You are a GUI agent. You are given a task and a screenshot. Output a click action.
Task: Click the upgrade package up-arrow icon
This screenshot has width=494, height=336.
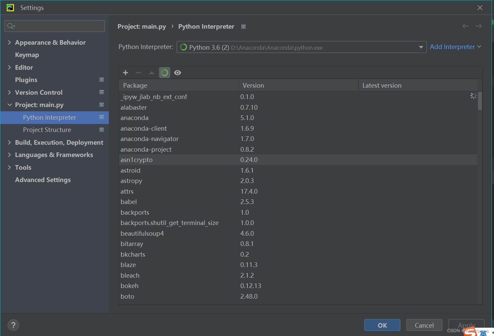click(152, 73)
